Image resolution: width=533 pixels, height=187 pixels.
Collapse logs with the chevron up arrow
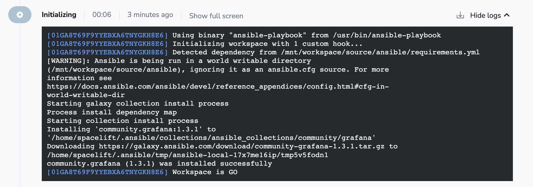pos(507,15)
